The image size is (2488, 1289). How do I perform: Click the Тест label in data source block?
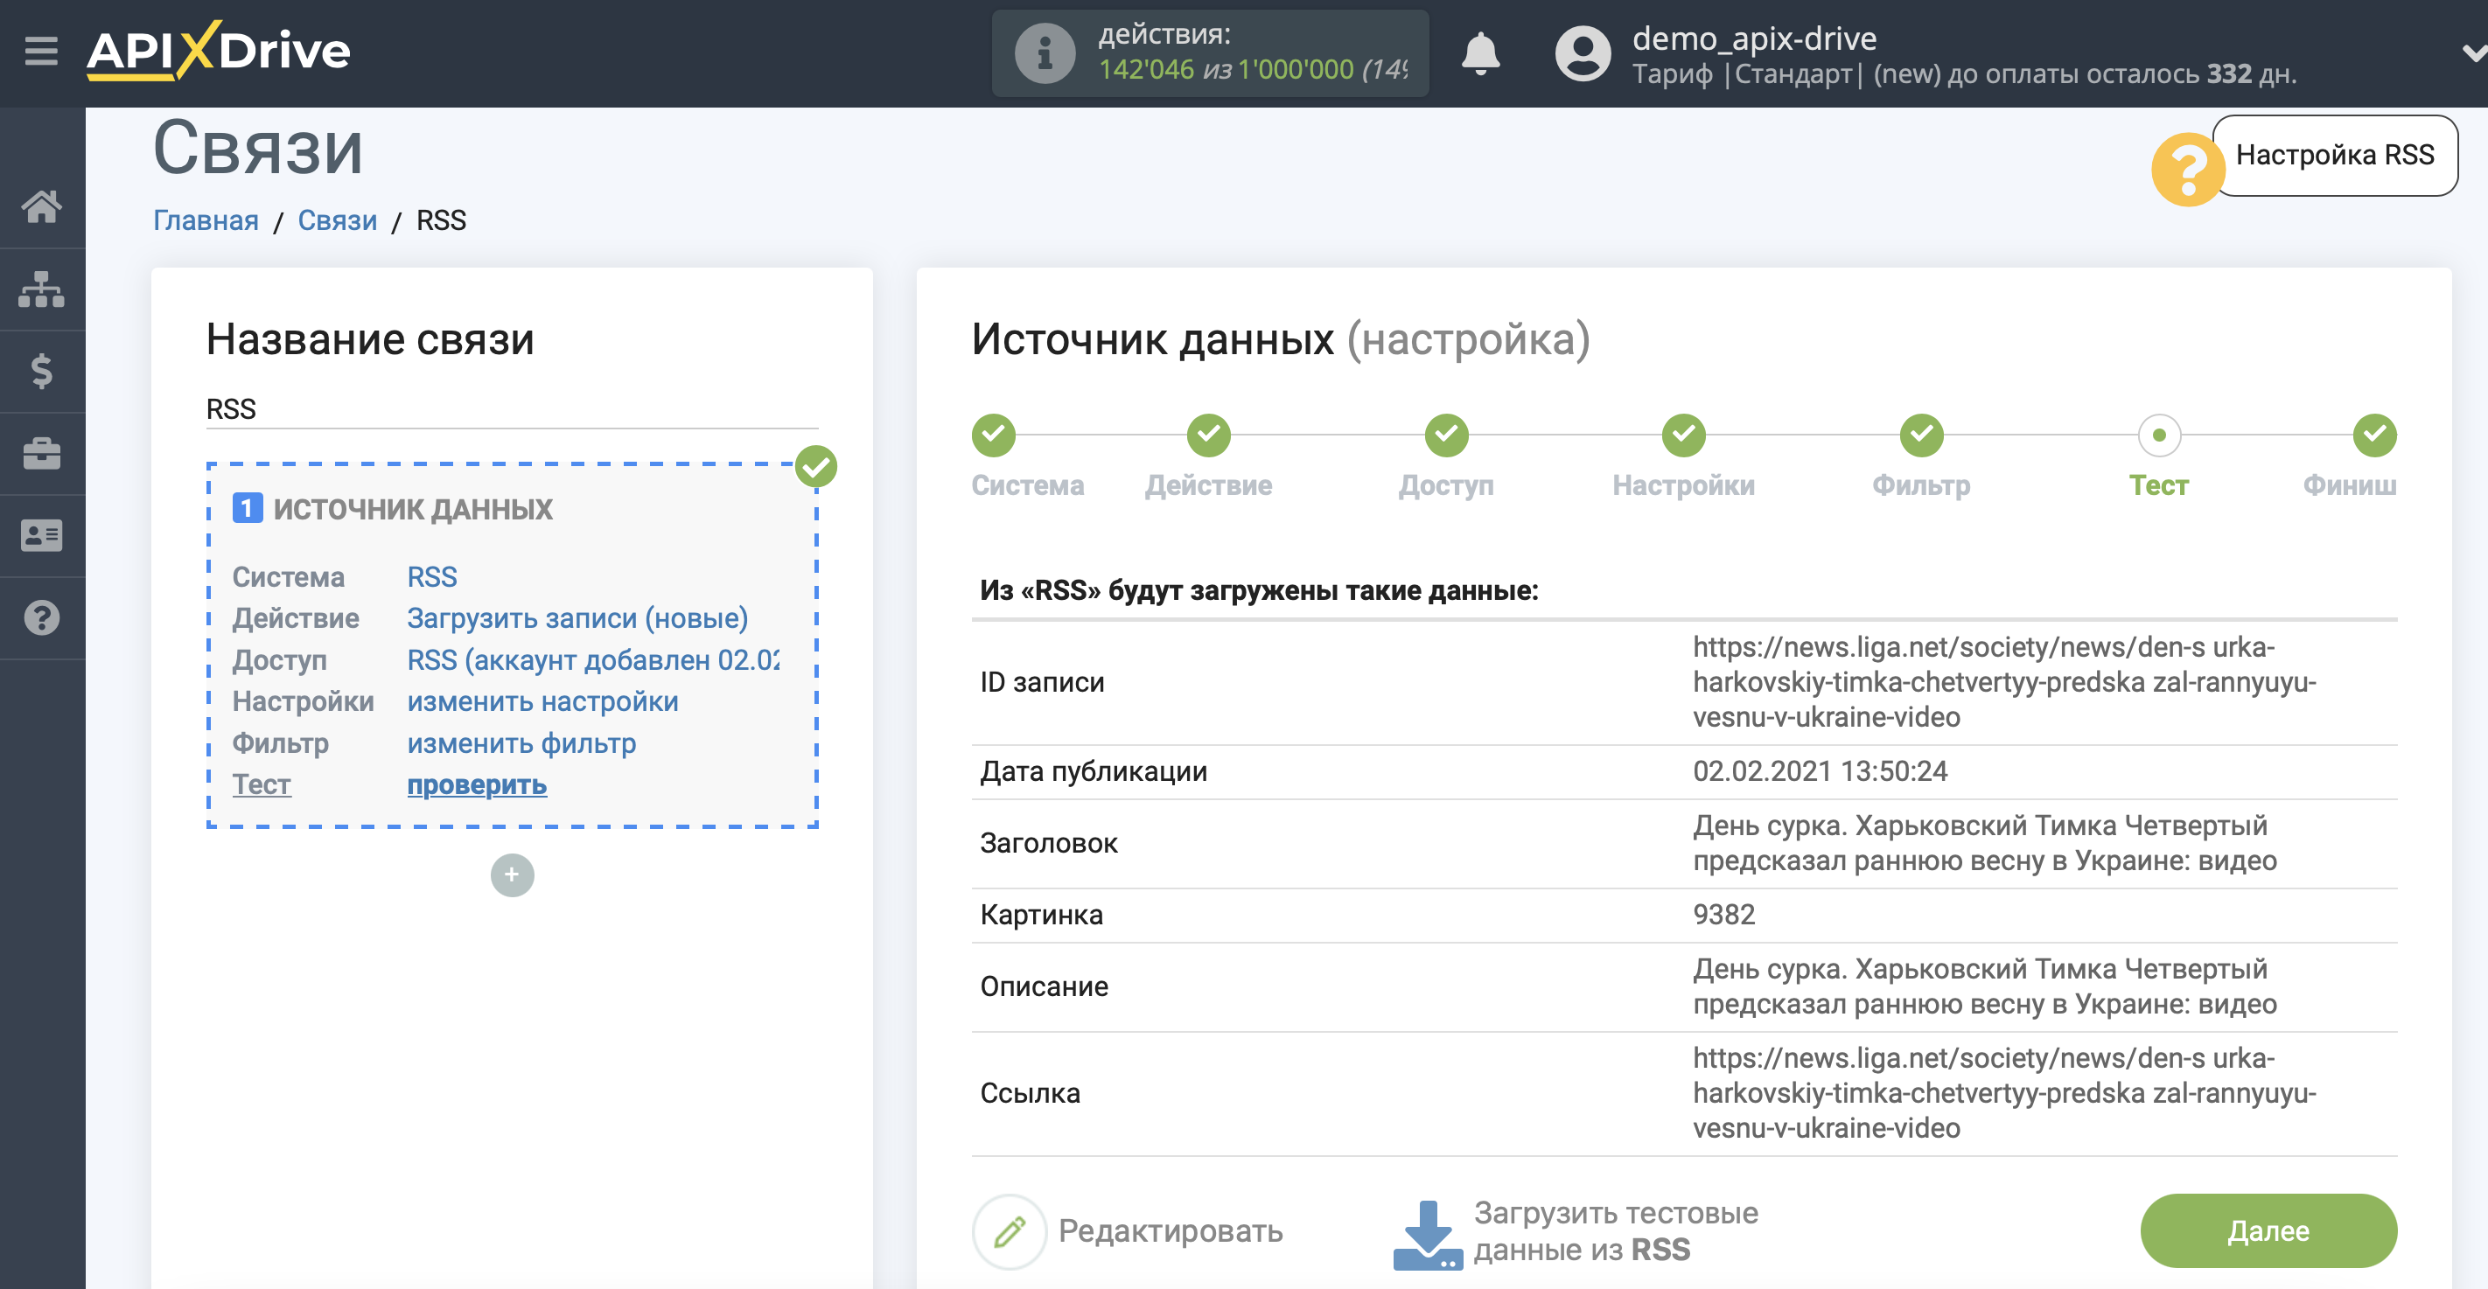(x=261, y=784)
